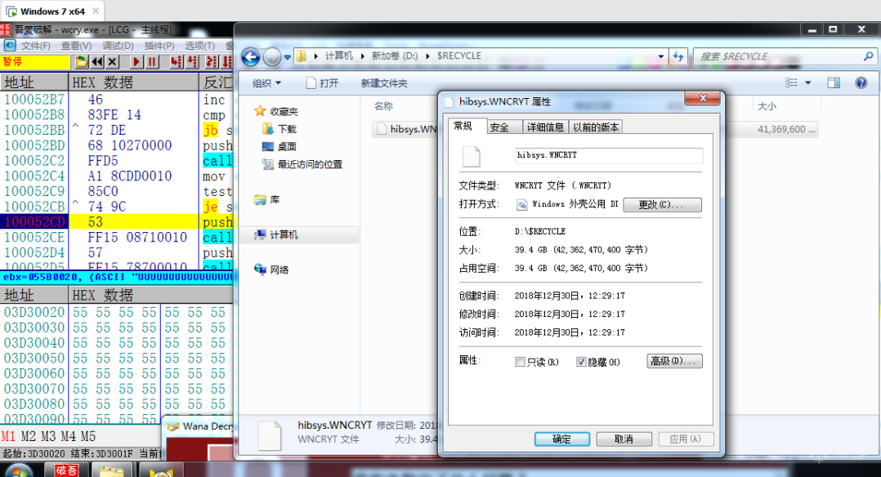Viewport: 881px width, 477px height.
Task: Click the blue C icon left of 文件(F)
Action: point(9,46)
